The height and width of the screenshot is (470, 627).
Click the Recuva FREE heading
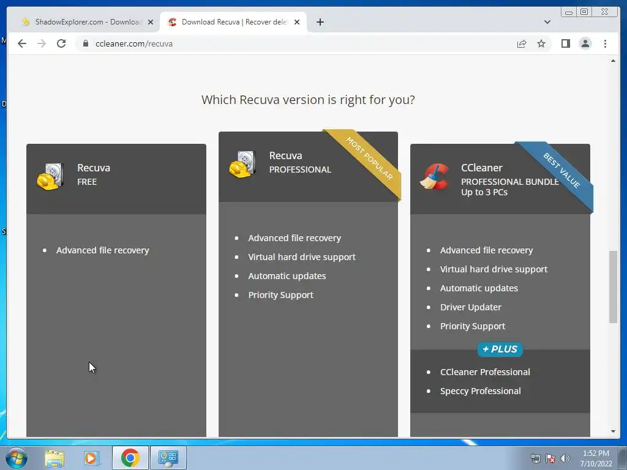click(94, 174)
